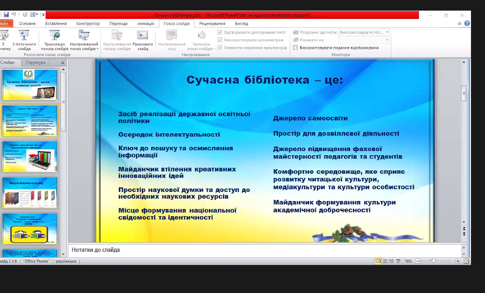Zoom in with the plus button
This screenshot has width=485, height=293.
[458, 261]
